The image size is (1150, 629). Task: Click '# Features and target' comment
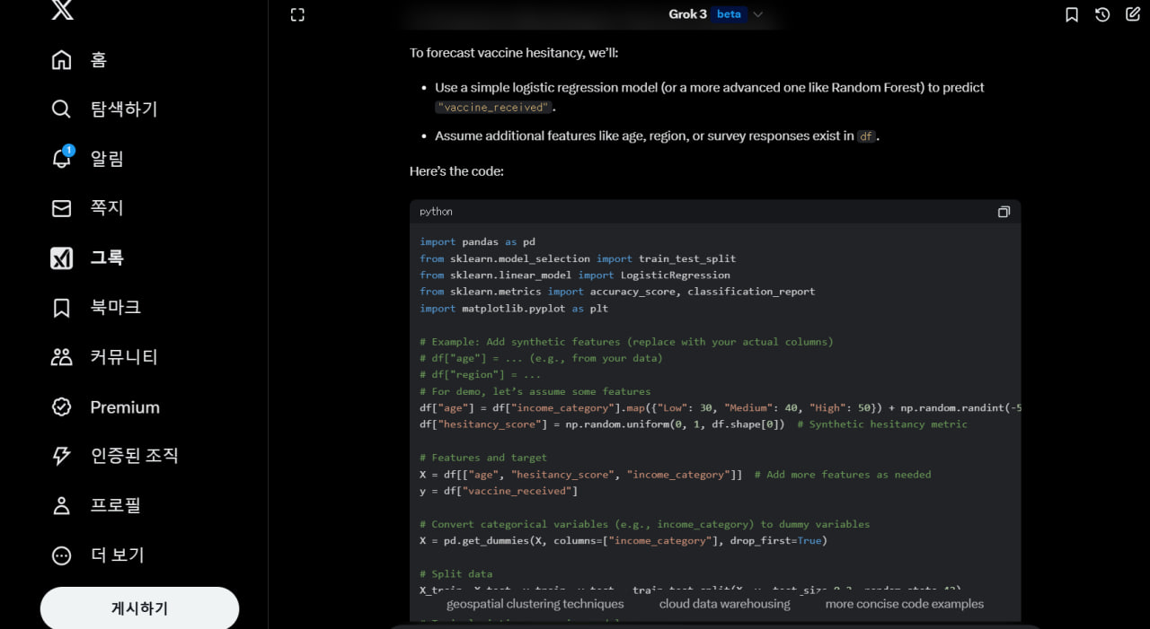(483, 458)
